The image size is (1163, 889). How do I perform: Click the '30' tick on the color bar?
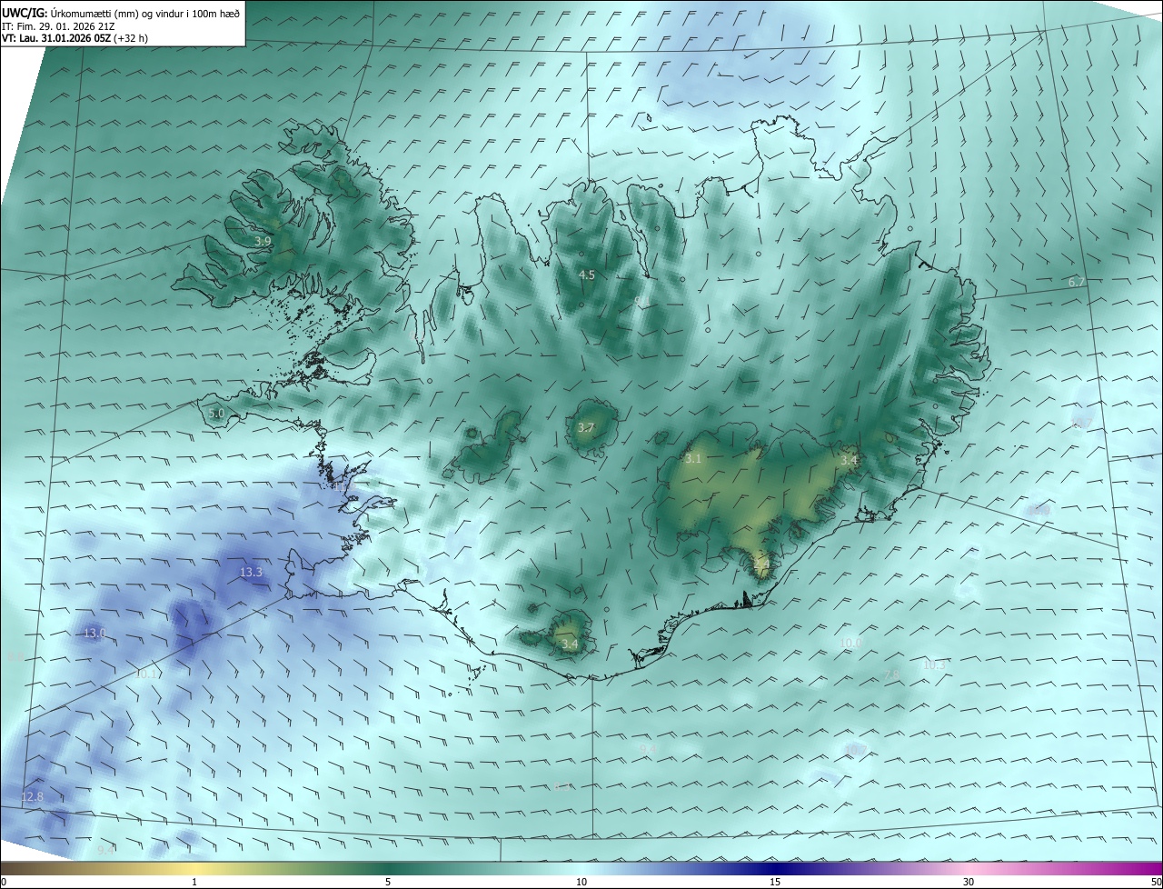coord(969,883)
